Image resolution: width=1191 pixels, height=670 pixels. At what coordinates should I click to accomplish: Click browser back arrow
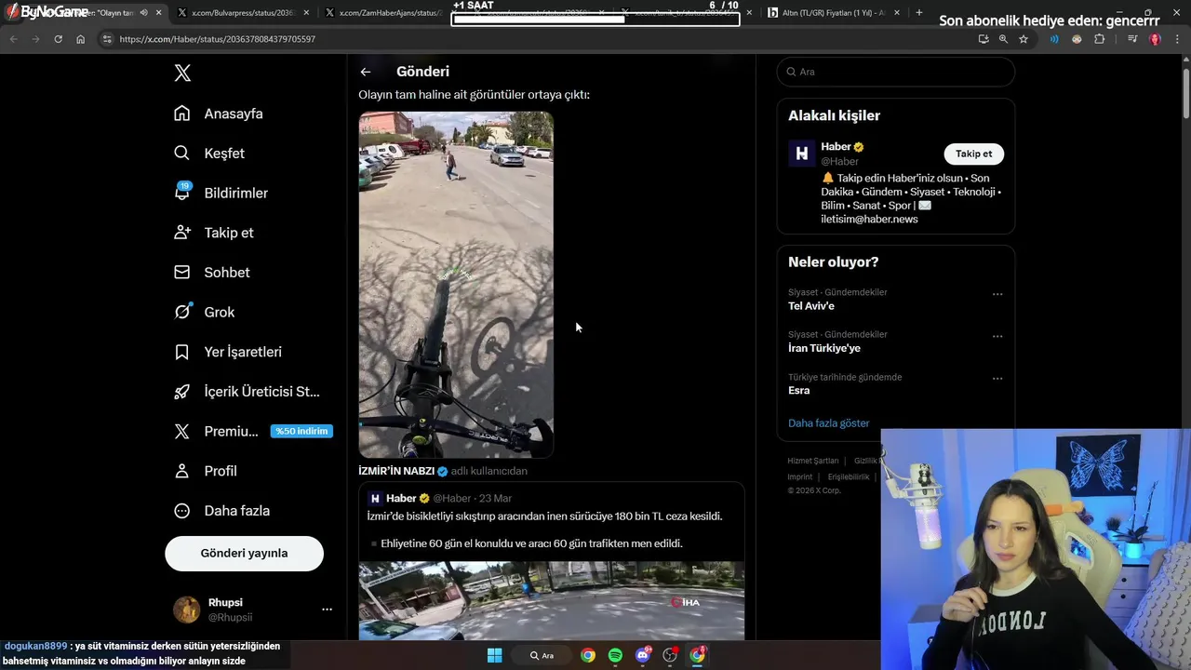pos(13,39)
